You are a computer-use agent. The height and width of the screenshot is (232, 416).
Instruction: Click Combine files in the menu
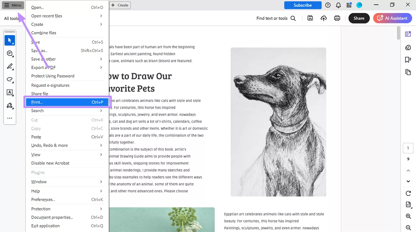(44, 33)
